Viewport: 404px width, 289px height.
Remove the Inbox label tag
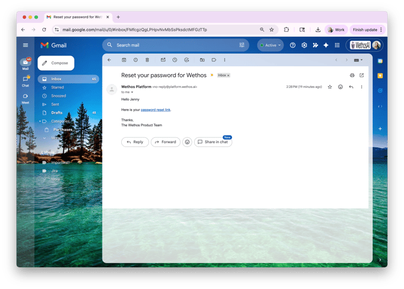click(229, 75)
